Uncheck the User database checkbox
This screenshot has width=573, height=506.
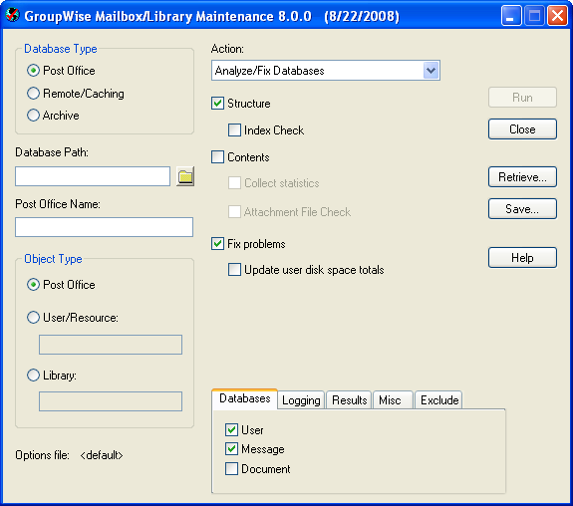tap(231, 429)
